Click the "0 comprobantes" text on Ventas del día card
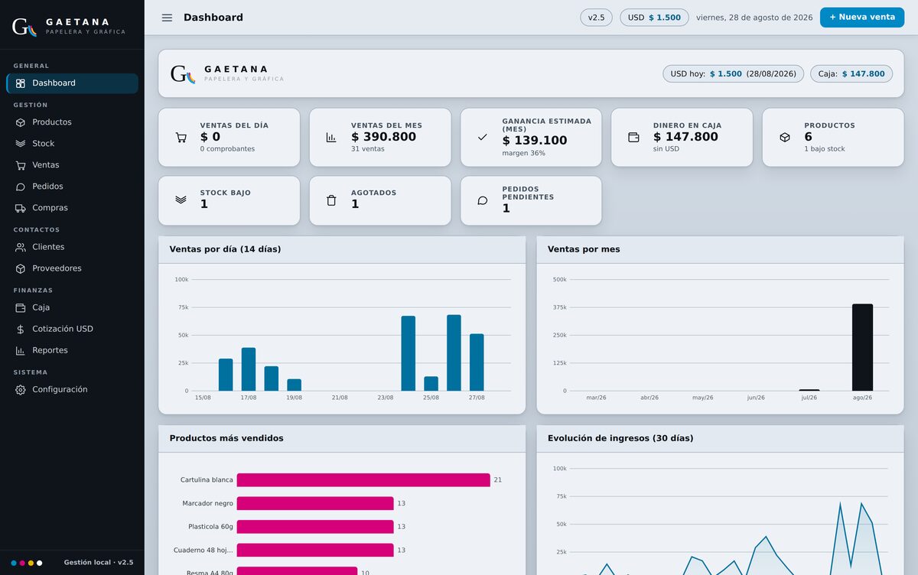918x575 pixels. click(227, 149)
